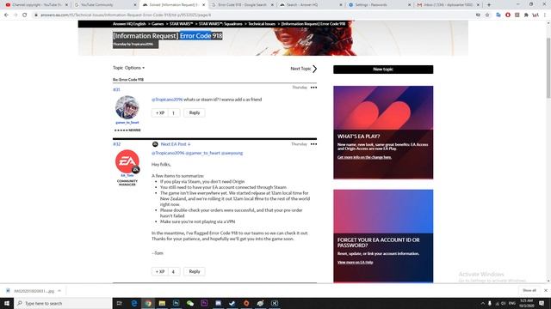Show hidden system tray icons
Image resolution: width=551 pixels, height=309 pixels.
click(482, 303)
